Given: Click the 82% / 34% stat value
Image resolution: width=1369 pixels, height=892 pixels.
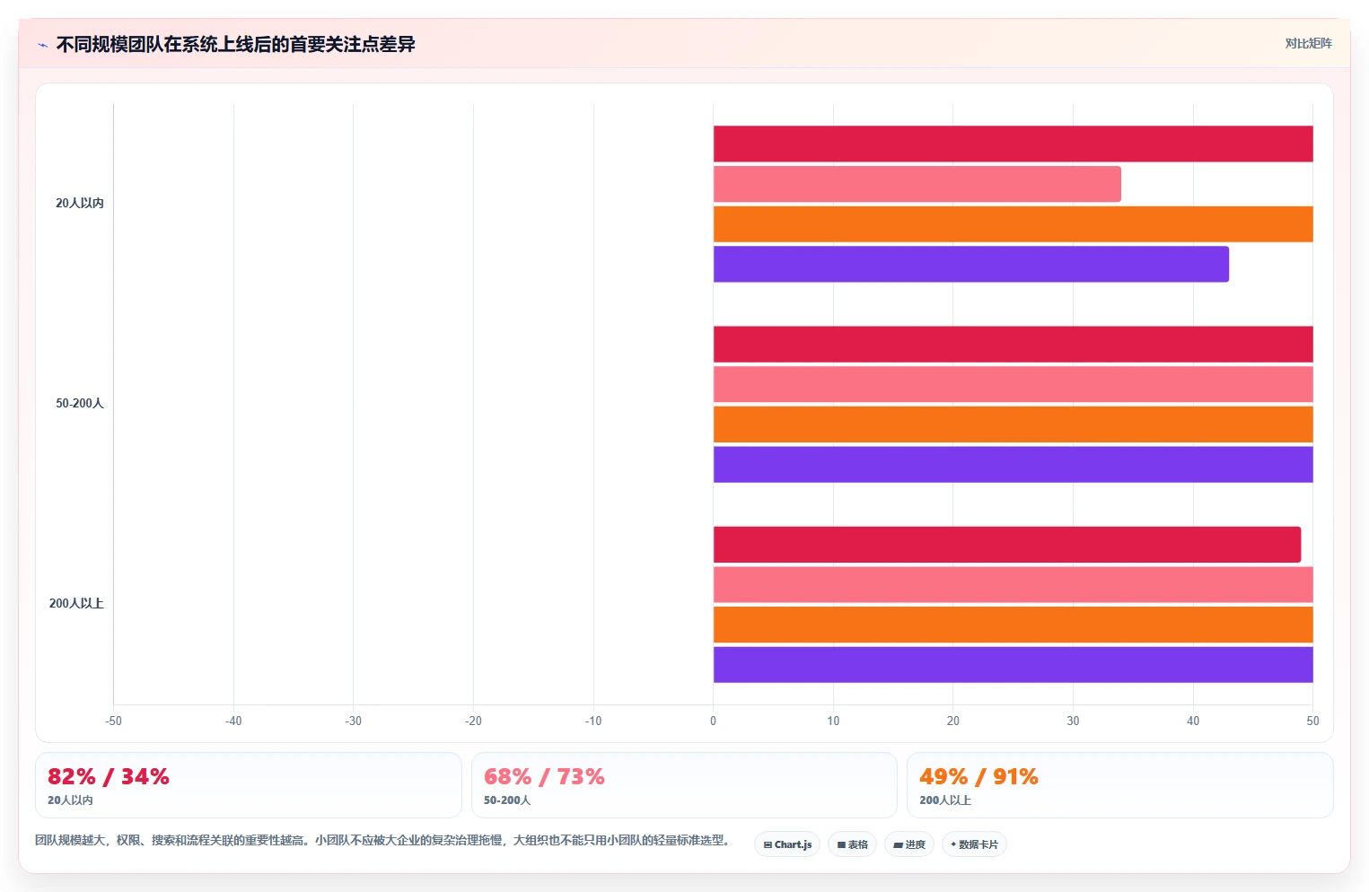Looking at the screenshot, I should pyautogui.click(x=109, y=776).
